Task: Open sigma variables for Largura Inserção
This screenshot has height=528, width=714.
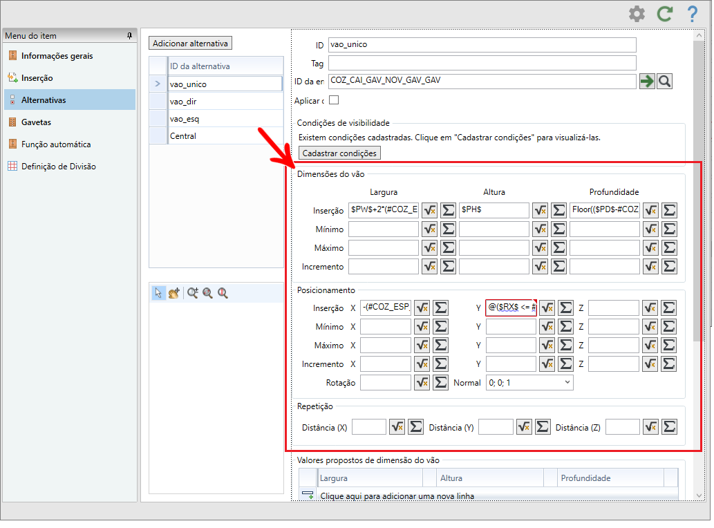Action: tap(448, 210)
